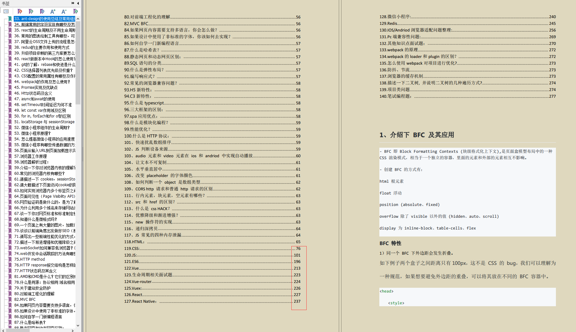Open bookmark '60.常见的浏览器内核有哪些'
Image resolution: width=576 pixels, height=332 pixels.
pos(40,173)
